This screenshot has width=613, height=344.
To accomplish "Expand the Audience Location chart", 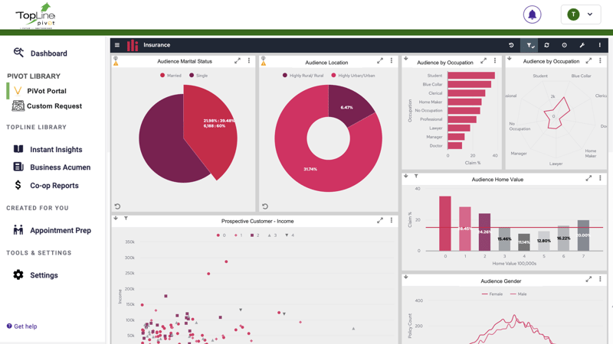I will [x=380, y=61].
